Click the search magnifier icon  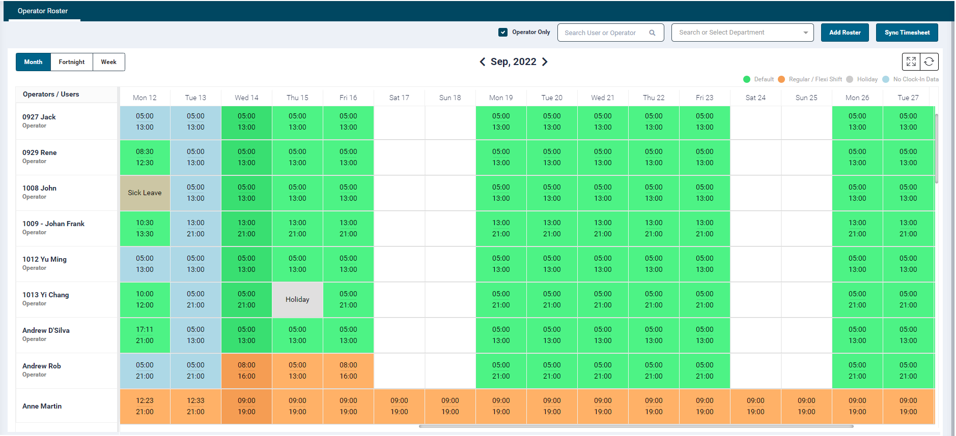[652, 33]
